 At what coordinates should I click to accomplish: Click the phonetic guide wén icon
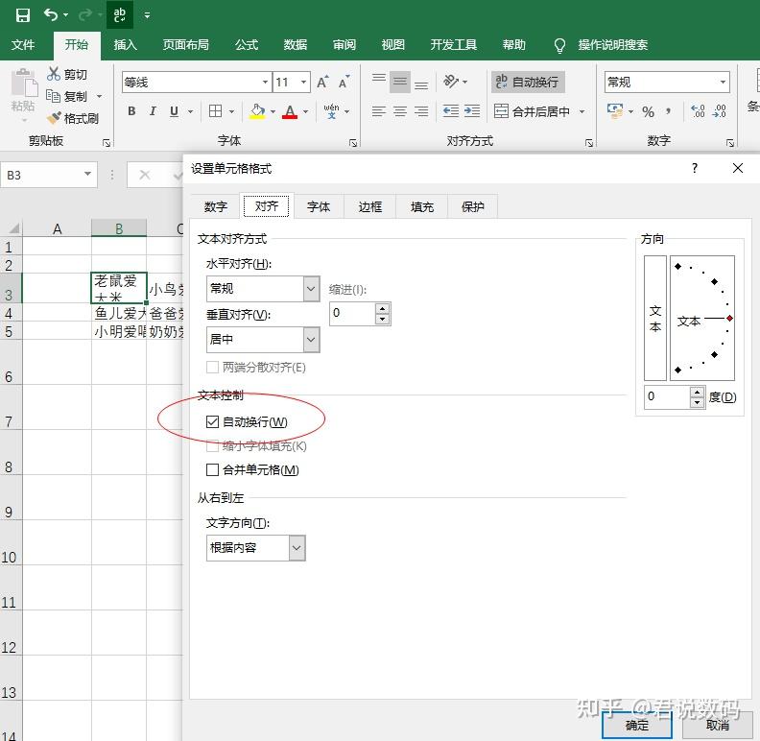331,111
